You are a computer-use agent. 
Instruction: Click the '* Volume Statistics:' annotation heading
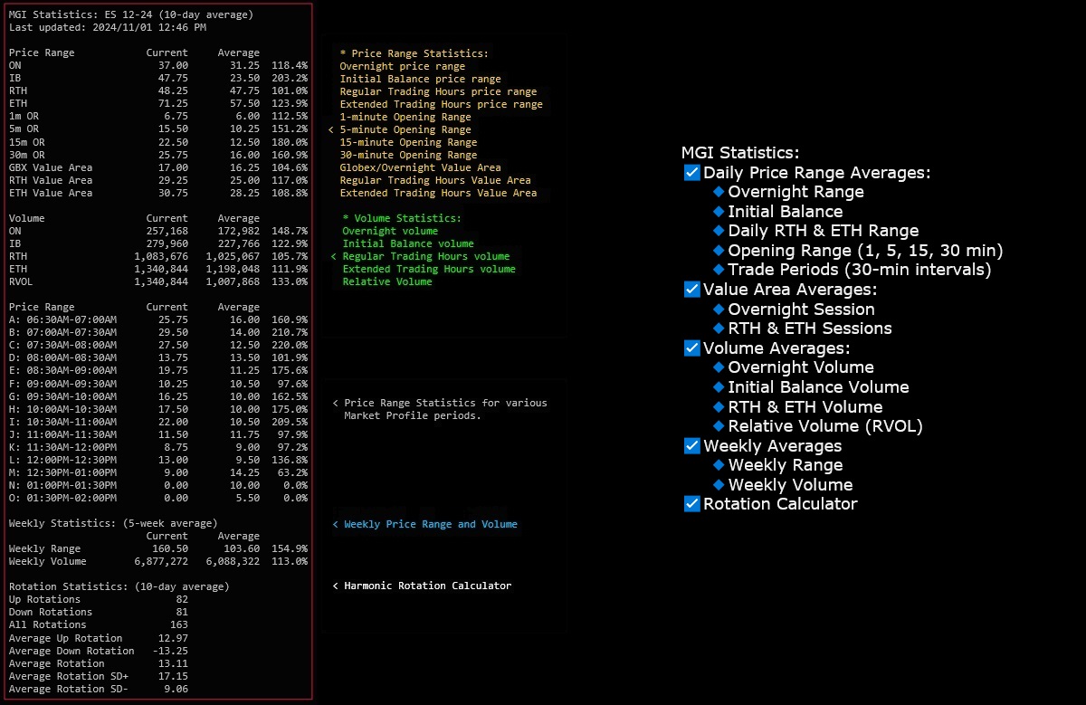point(402,218)
